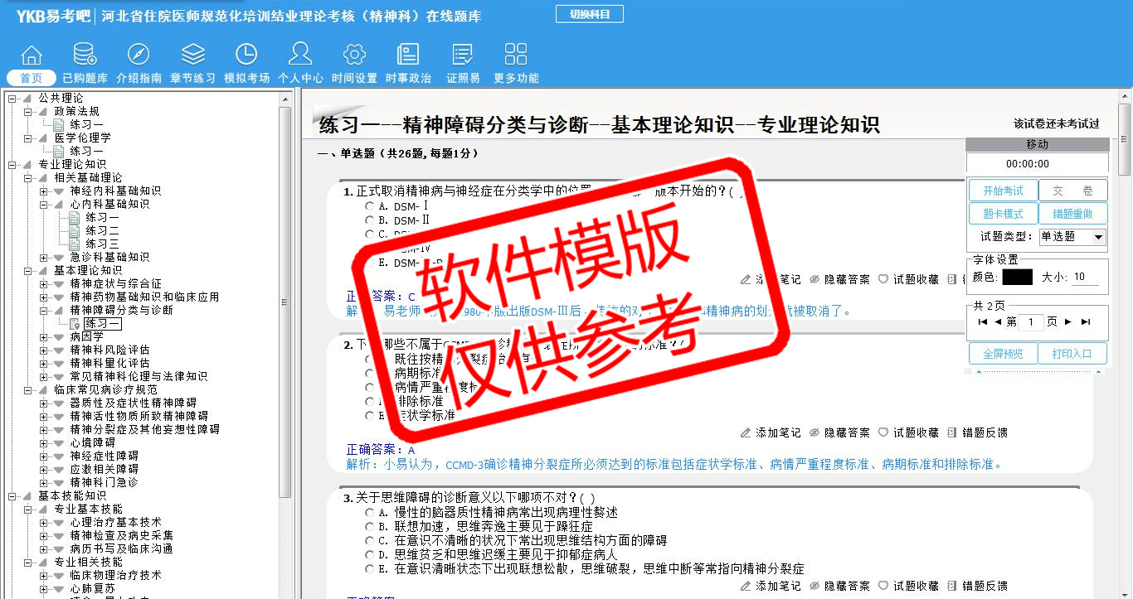Collapse the 公共理论 tree node
Screen dimensions: 1133x599
[12, 99]
